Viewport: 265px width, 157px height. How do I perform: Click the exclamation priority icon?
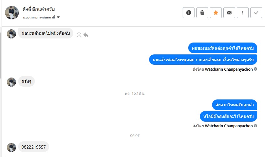click(x=243, y=13)
